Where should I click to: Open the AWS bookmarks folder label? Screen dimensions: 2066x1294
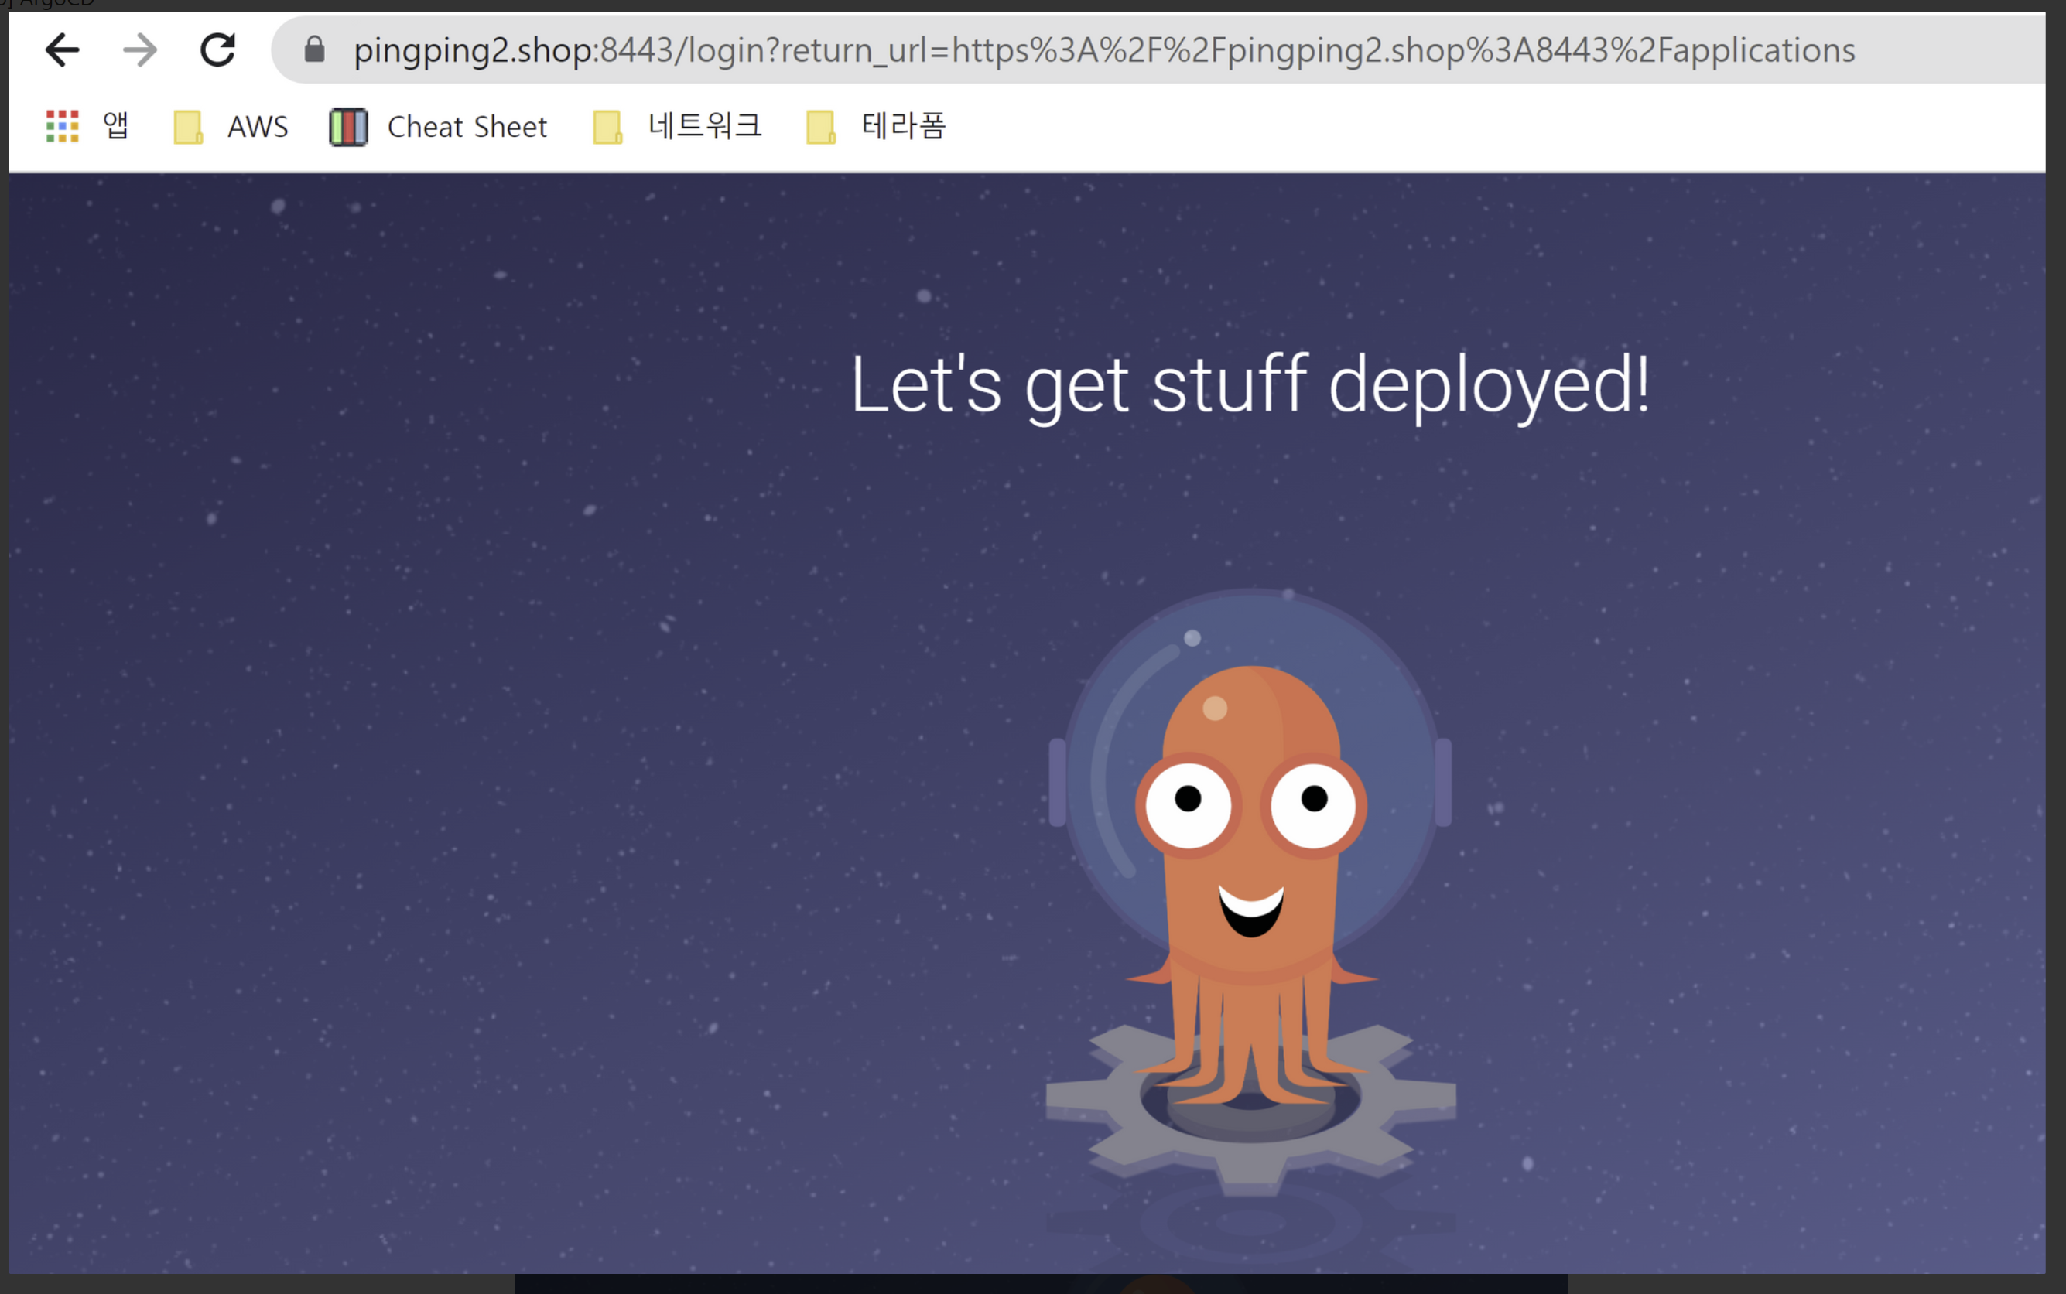[258, 127]
